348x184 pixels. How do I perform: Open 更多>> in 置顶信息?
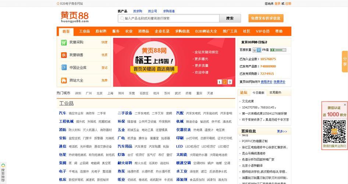pyautogui.click(x=282, y=131)
